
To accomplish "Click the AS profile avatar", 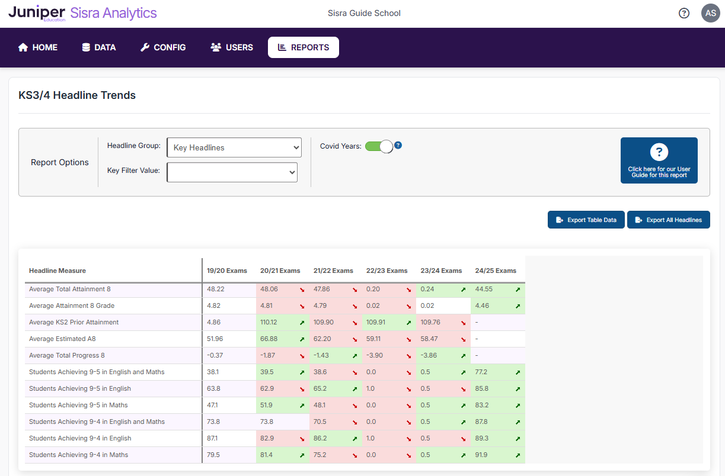I will click(710, 12).
